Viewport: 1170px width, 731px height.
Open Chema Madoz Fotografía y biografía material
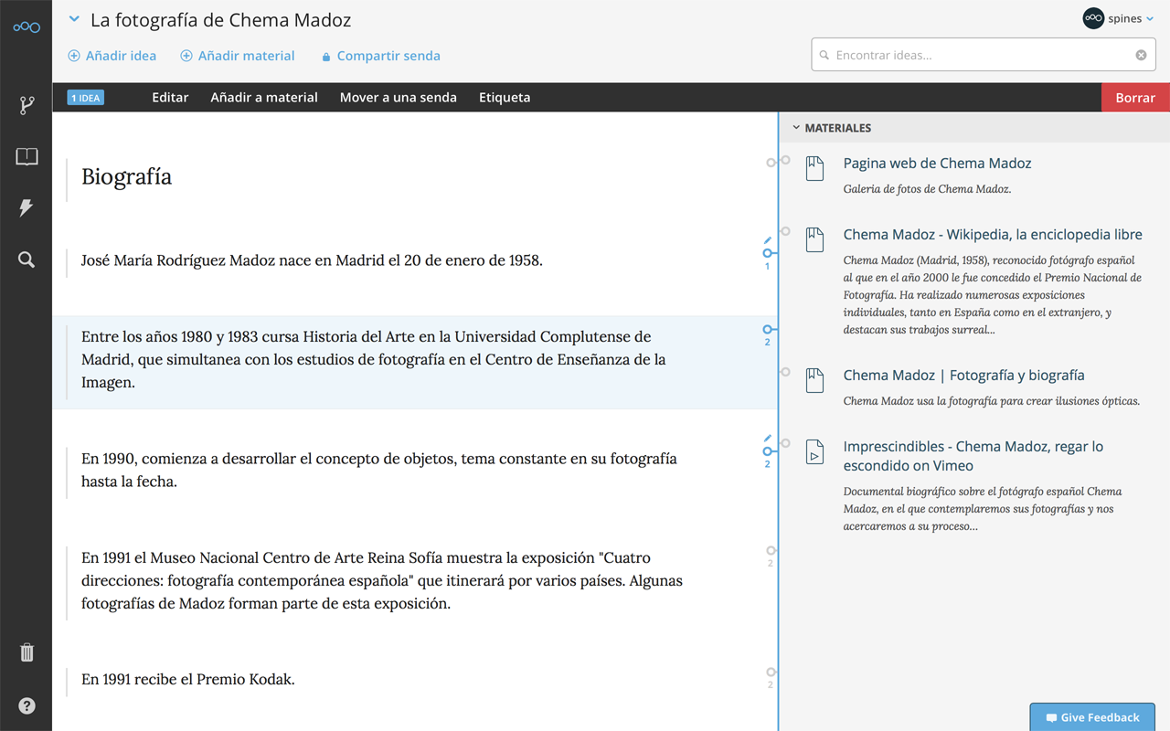(963, 376)
